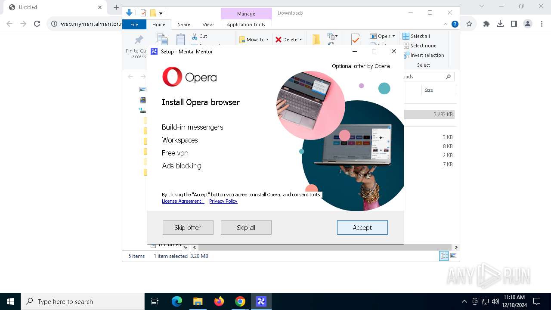Click Select all in ribbon
This screenshot has width=551, height=310.
click(416, 36)
